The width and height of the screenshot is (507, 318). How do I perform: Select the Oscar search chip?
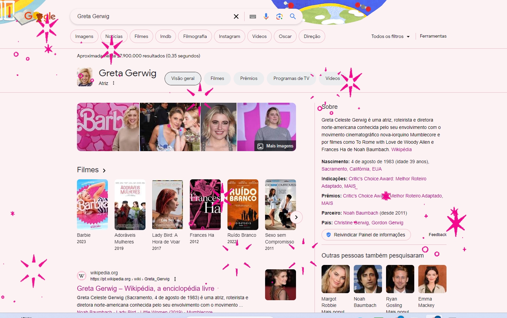[x=285, y=36]
